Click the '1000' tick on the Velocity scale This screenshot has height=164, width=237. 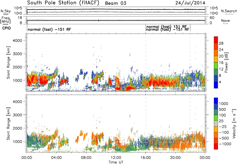pos(223,104)
